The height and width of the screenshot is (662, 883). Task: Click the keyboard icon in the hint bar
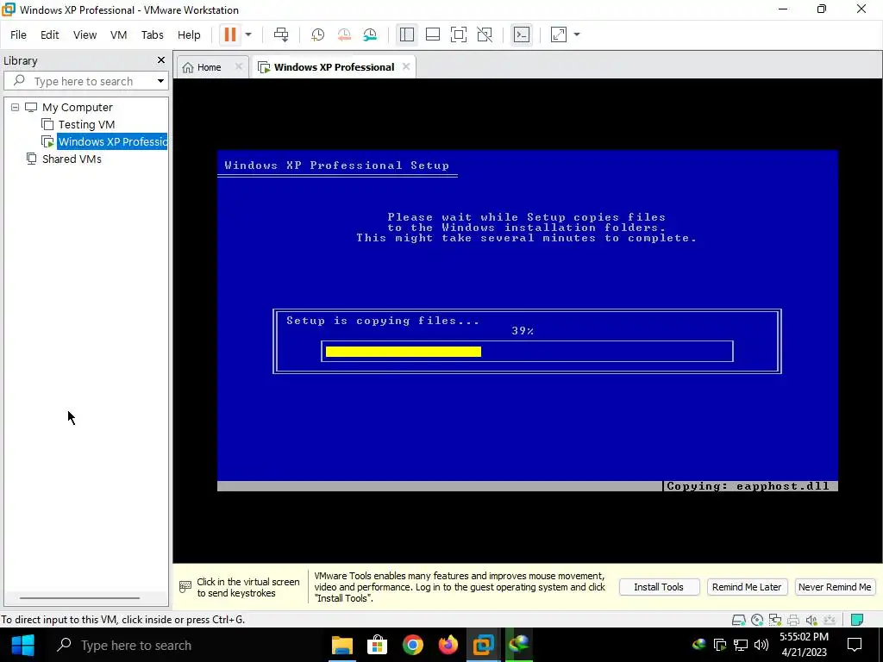click(x=185, y=586)
